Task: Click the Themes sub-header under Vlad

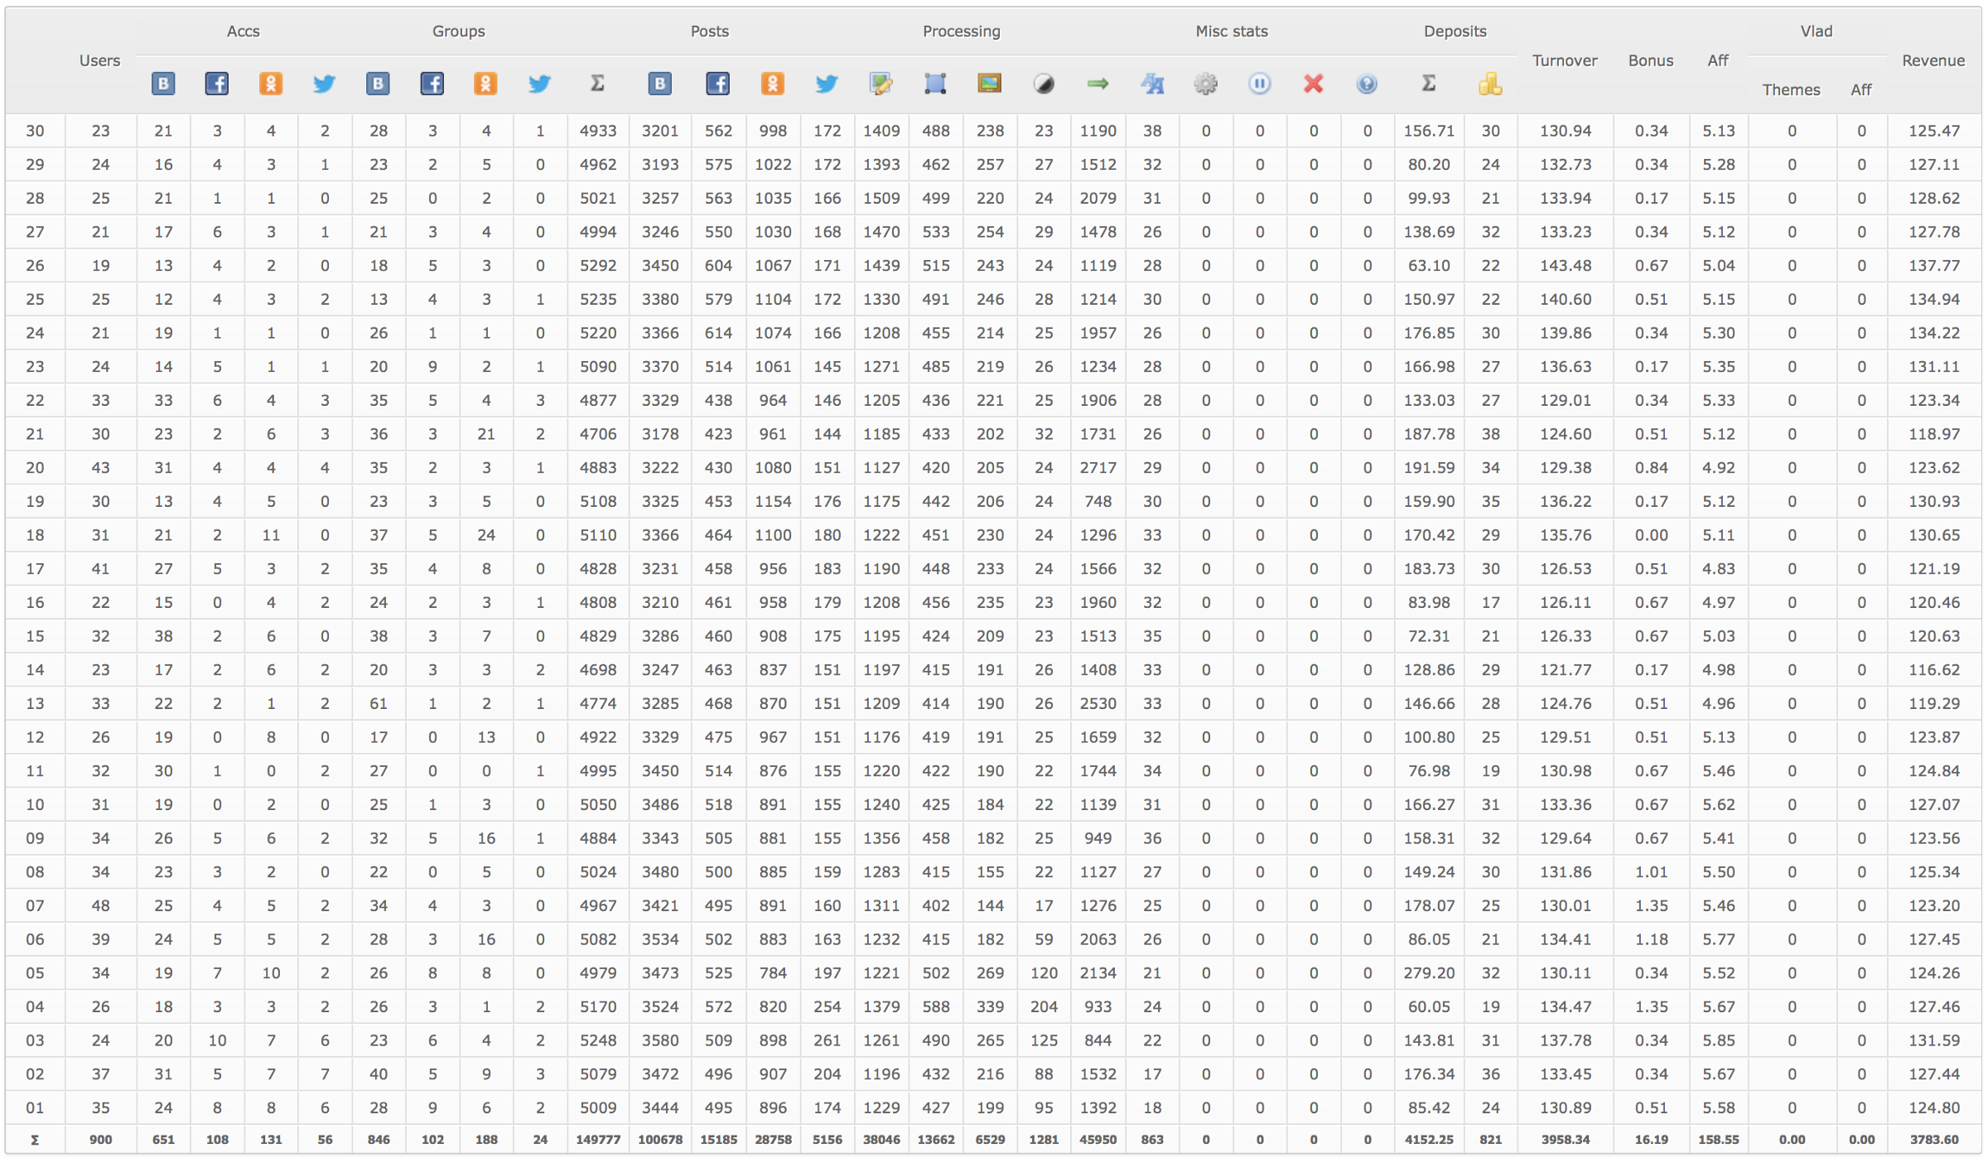Action: pos(1791,89)
